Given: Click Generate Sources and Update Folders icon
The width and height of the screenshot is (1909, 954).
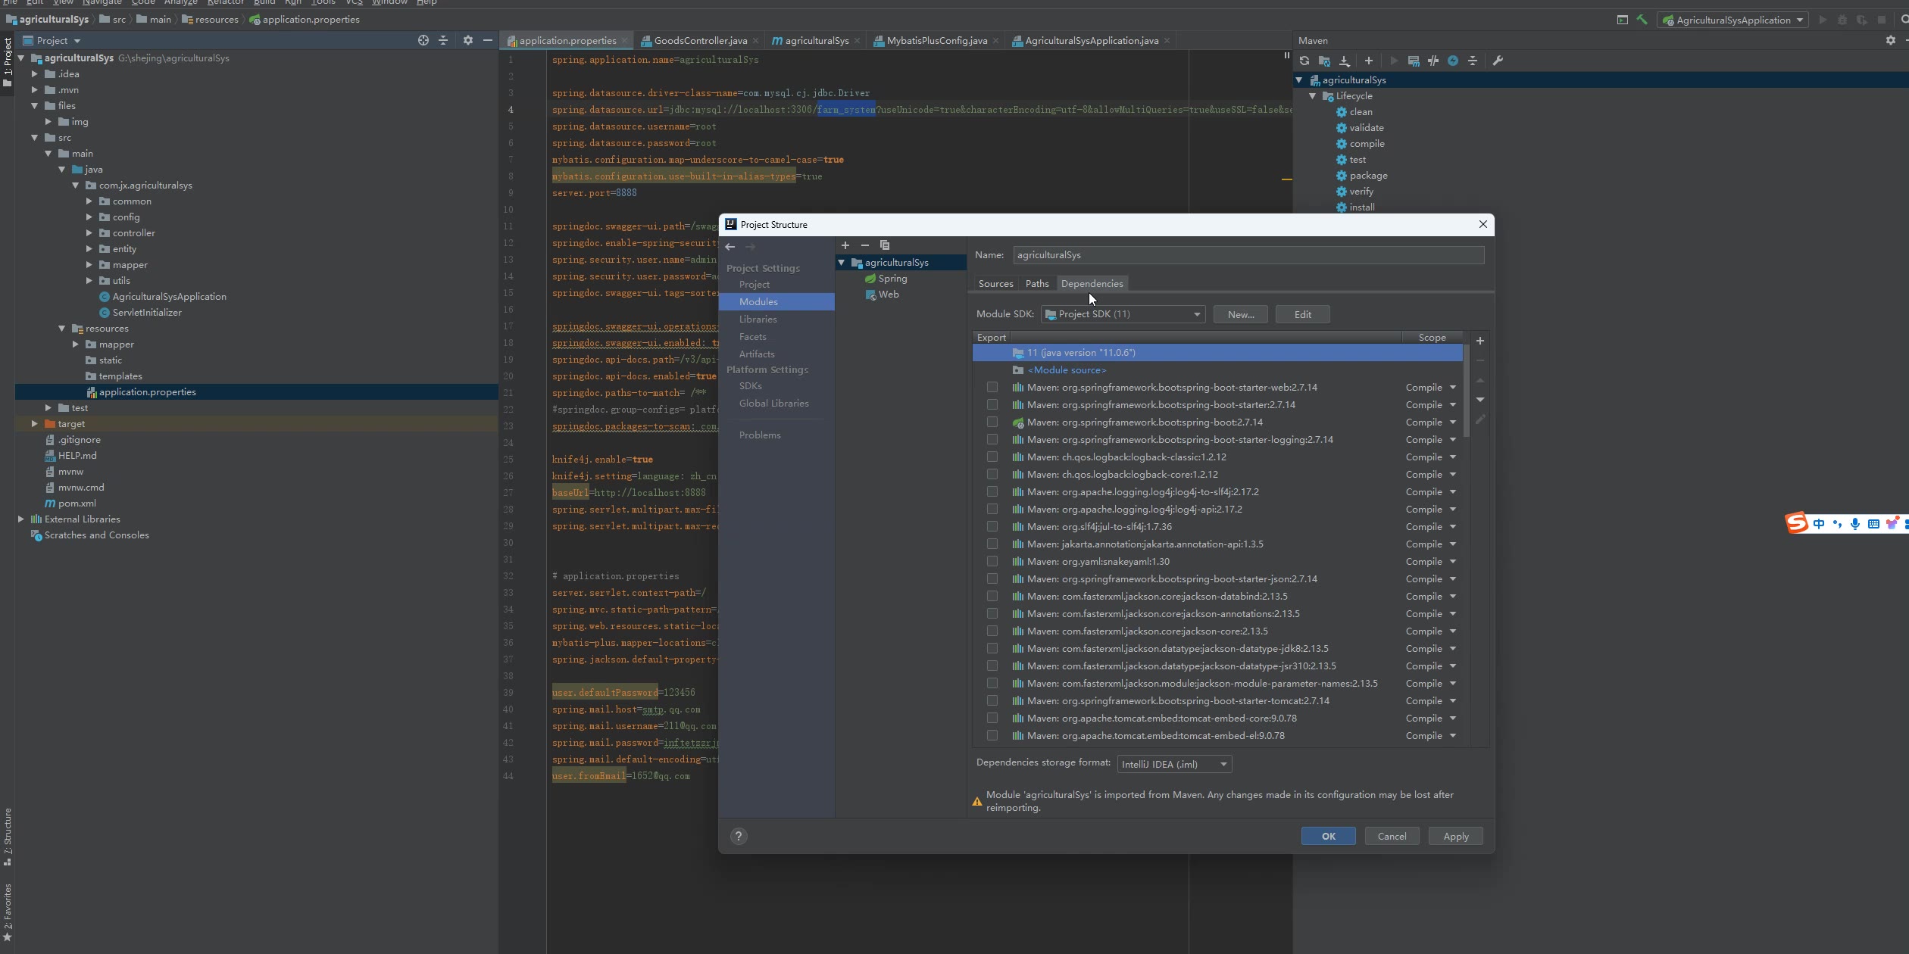Looking at the screenshot, I should pos(1324,61).
